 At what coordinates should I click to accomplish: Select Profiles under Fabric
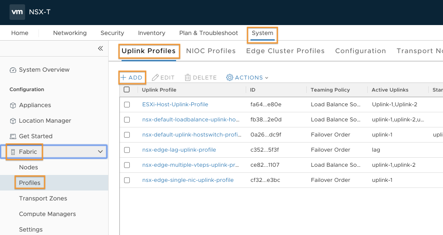[x=30, y=183]
